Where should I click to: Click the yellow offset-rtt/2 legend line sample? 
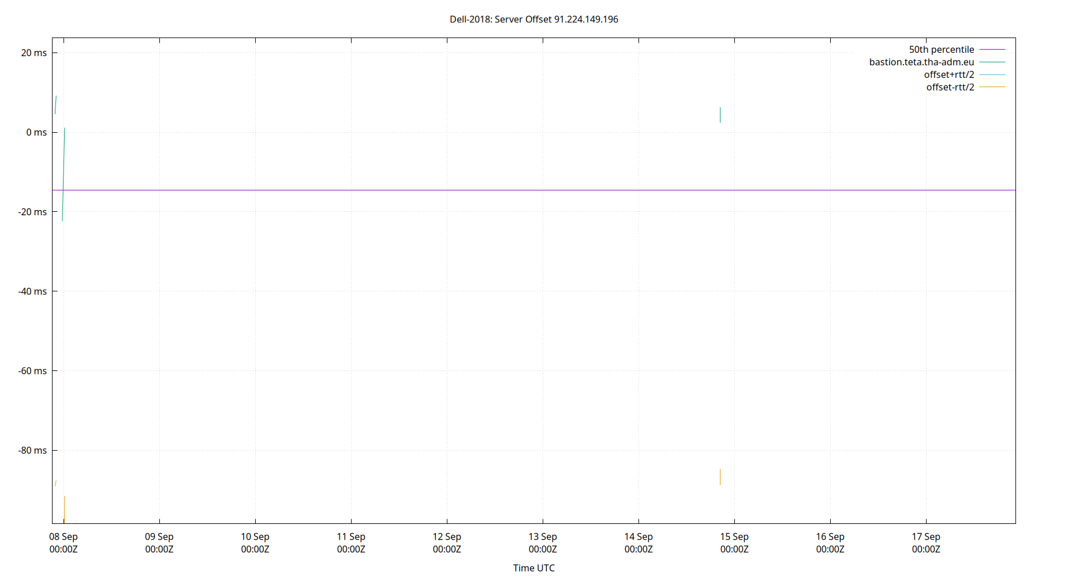click(992, 87)
